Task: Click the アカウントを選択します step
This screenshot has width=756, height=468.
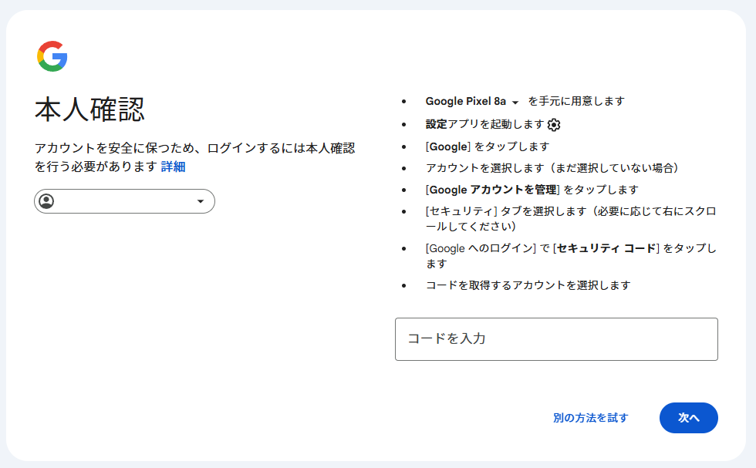Action: (x=554, y=168)
